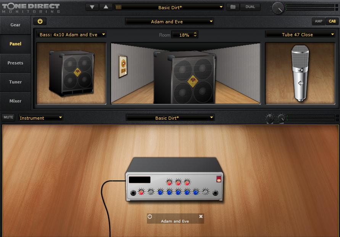Click the amp's left input jack

pyautogui.click(x=133, y=193)
